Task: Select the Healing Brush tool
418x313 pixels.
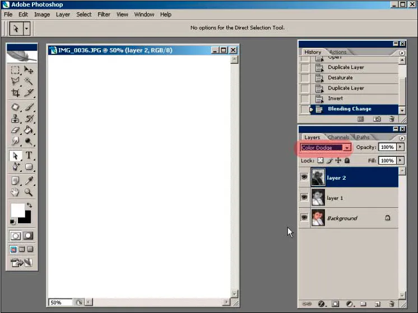Action: coord(15,107)
